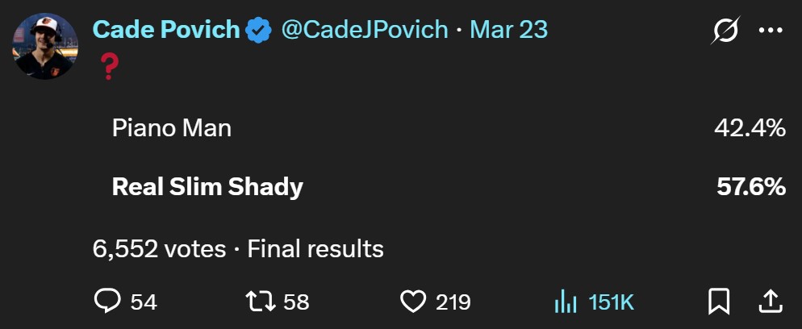
Task: Click the 58 reposts count
Action: tap(296, 302)
